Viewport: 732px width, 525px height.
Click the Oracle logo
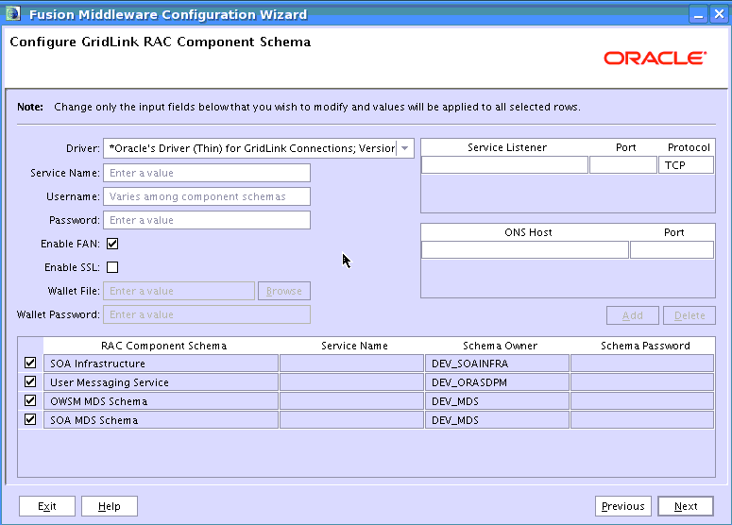(655, 58)
